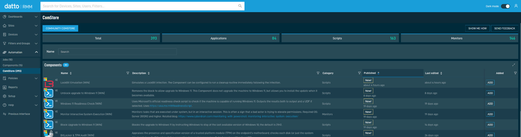Screen dimensions: 521x137
Task: Open the cyberdrain.com blog link
Action: tap(238, 117)
